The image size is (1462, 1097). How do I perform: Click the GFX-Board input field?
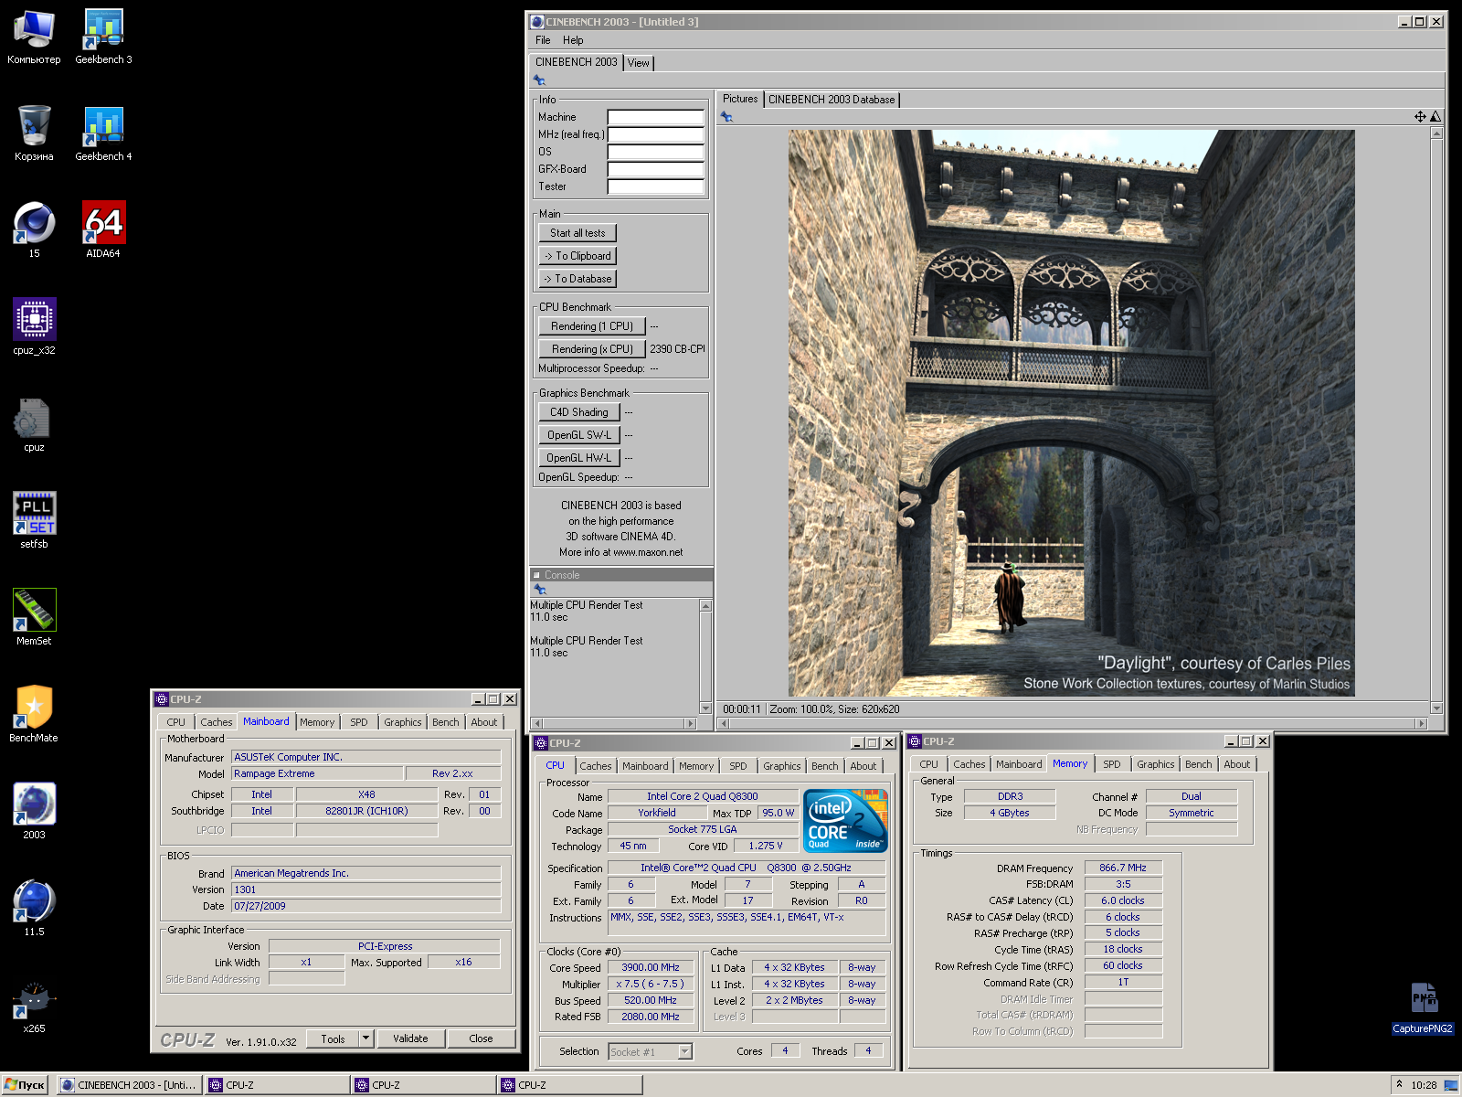(x=656, y=169)
